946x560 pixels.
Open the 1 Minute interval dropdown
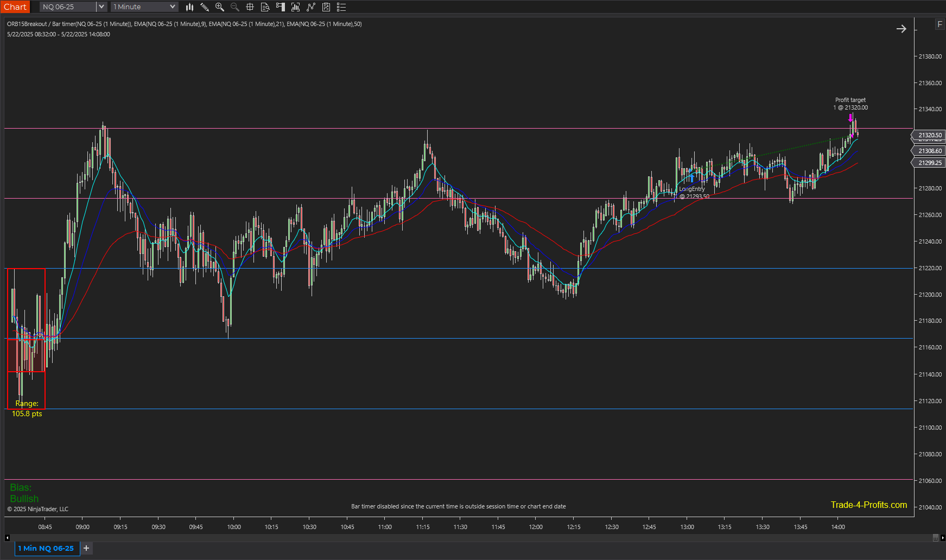click(x=144, y=7)
